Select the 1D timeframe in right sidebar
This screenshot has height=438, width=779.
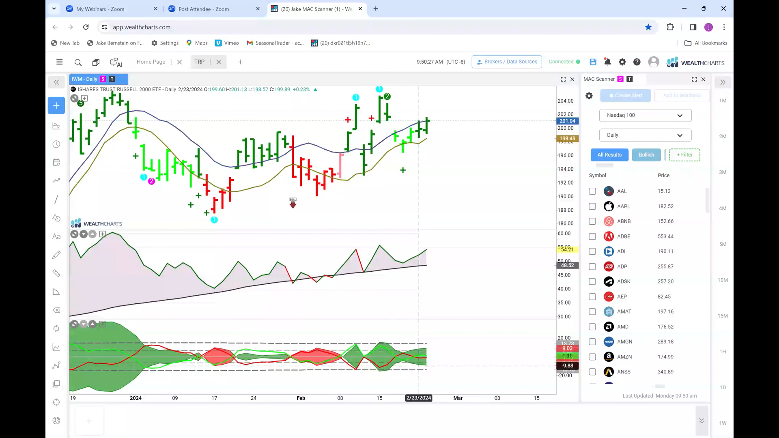tap(723, 388)
